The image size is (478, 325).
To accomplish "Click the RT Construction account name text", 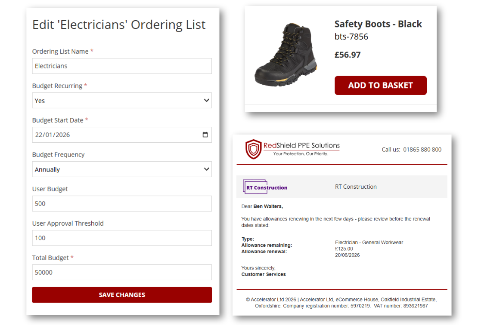I will 356,186.
